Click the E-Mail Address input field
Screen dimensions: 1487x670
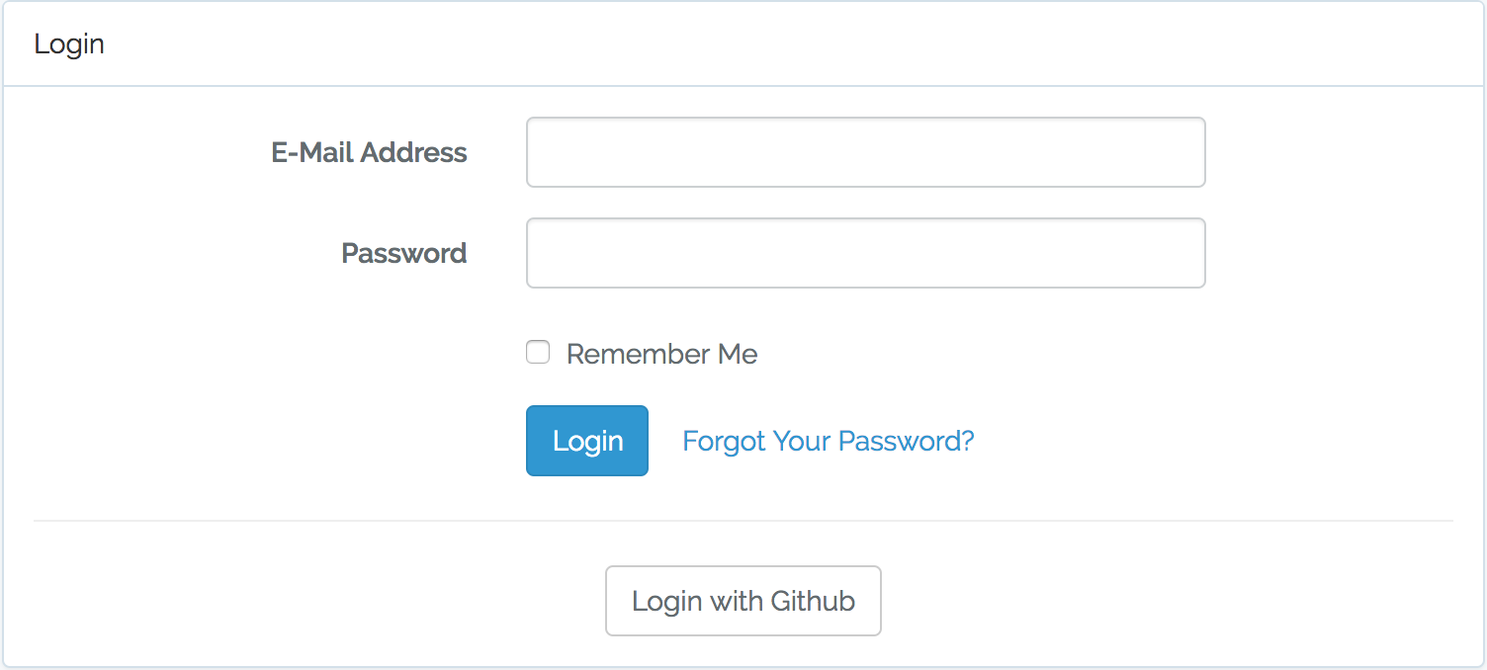click(x=865, y=152)
